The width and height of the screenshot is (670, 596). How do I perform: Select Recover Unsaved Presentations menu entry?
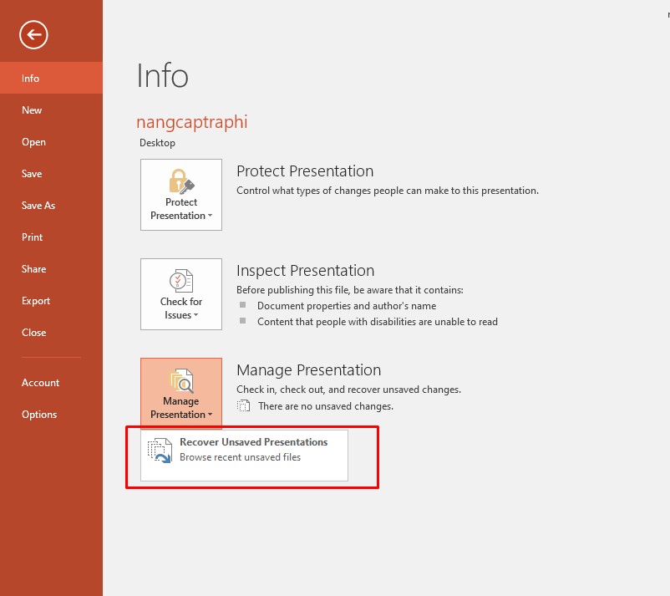244,456
